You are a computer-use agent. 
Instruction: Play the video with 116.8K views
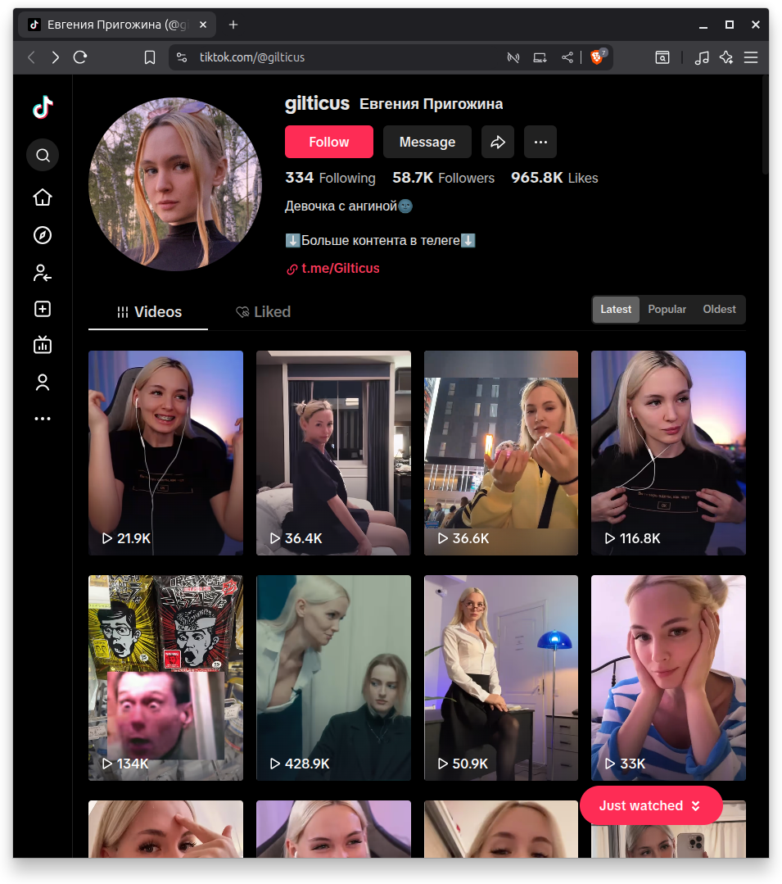668,453
